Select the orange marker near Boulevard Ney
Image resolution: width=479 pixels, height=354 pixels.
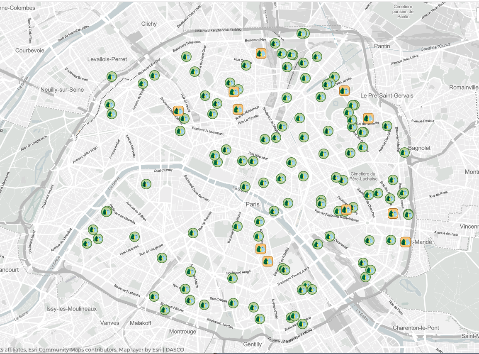tap(261, 54)
